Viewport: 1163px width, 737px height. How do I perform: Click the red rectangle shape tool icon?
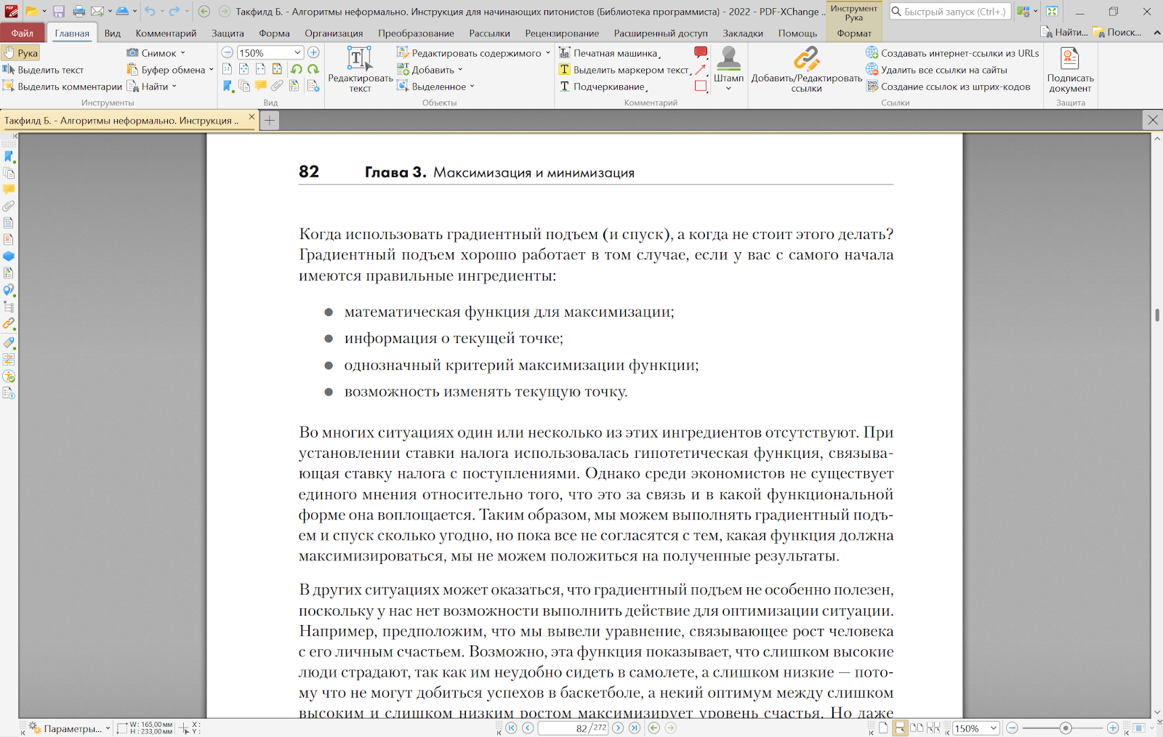pos(701,86)
